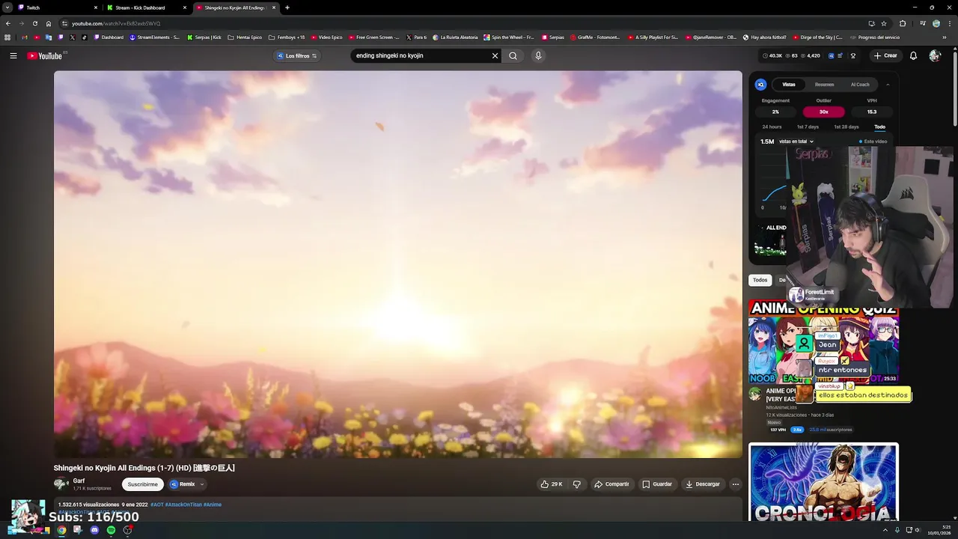Screen dimensions: 958x539
Task: Start voice search with the microphone
Action: pos(537,55)
